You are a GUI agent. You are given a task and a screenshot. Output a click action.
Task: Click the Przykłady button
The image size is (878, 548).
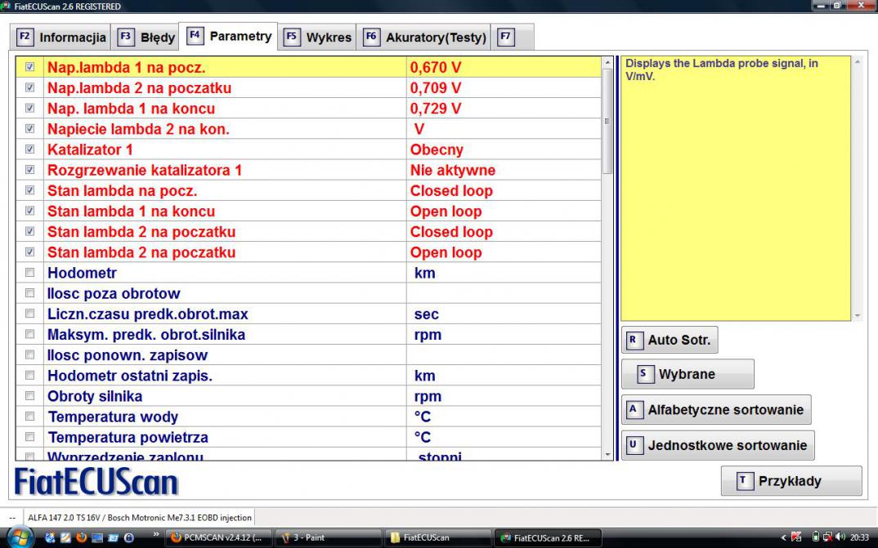pos(791,481)
